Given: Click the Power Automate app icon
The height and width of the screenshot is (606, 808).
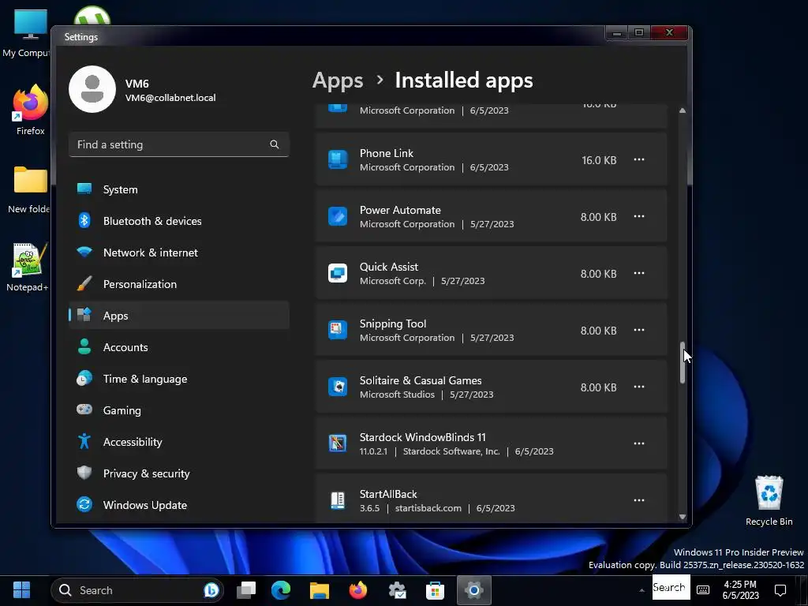Looking at the screenshot, I should 338,216.
